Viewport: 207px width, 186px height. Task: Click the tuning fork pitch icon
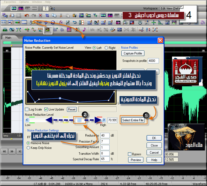pyautogui.click(x=148, y=30)
